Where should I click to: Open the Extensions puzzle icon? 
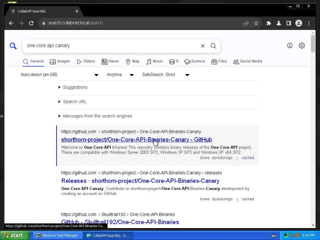tap(268, 23)
